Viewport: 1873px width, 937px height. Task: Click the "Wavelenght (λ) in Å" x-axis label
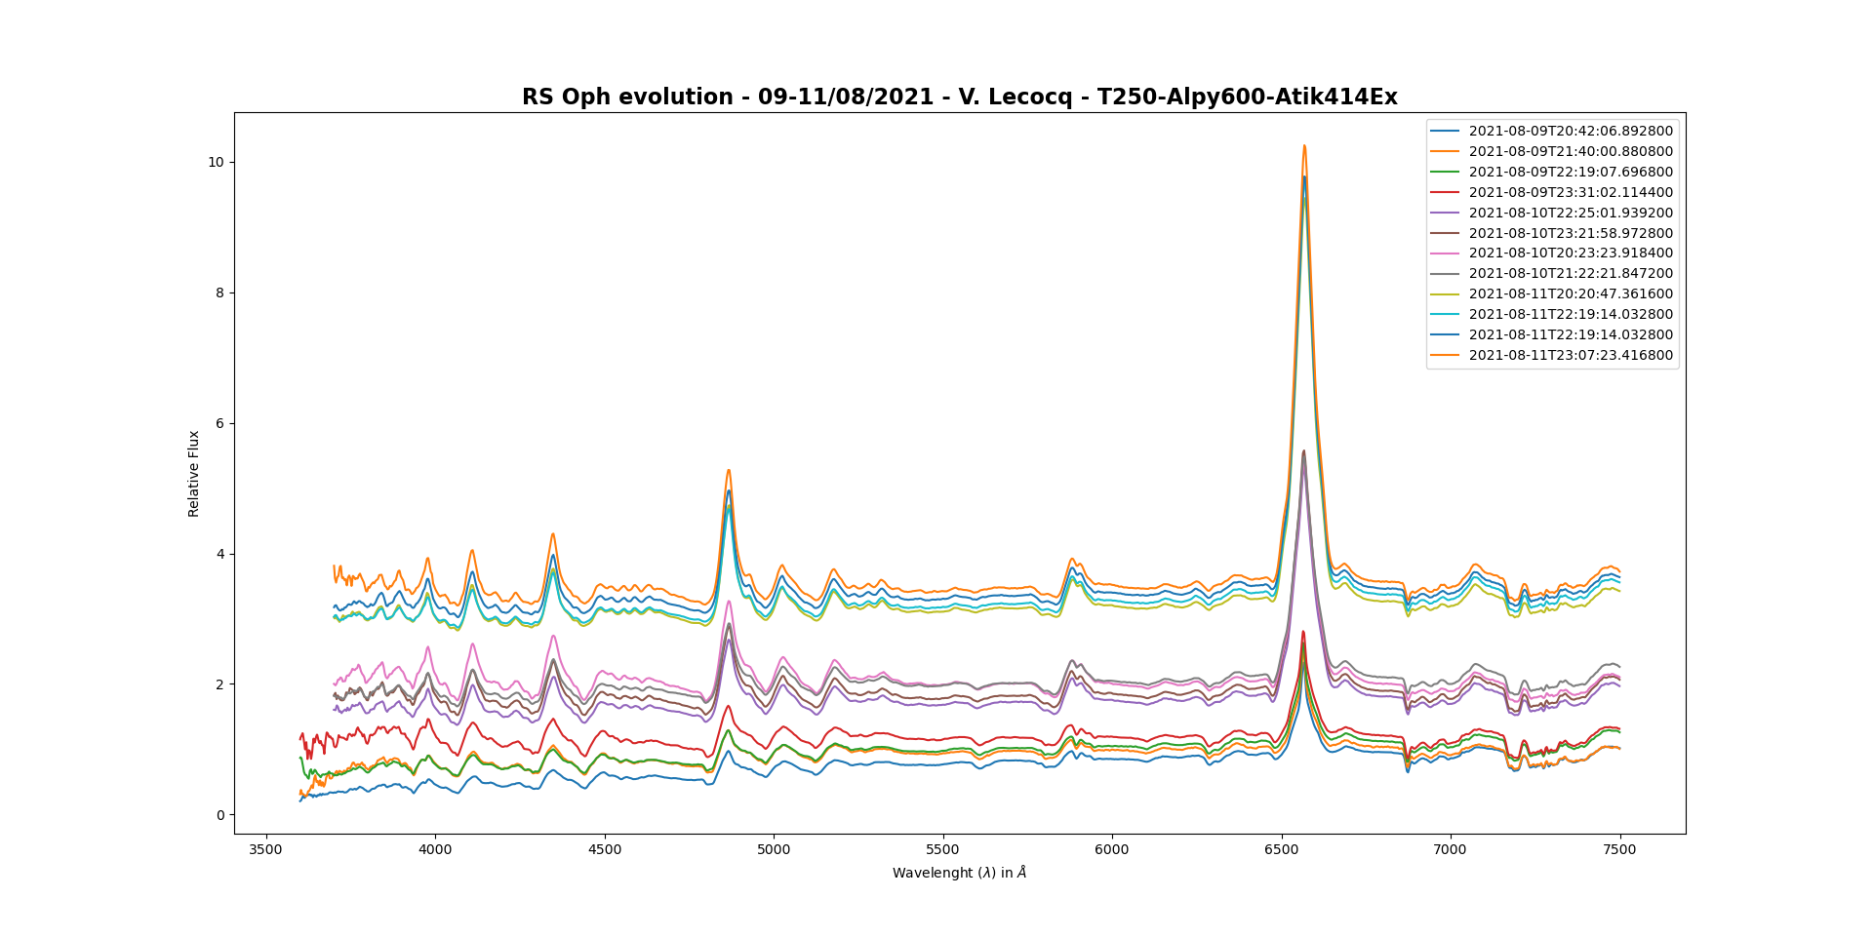pyautogui.click(x=959, y=874)
